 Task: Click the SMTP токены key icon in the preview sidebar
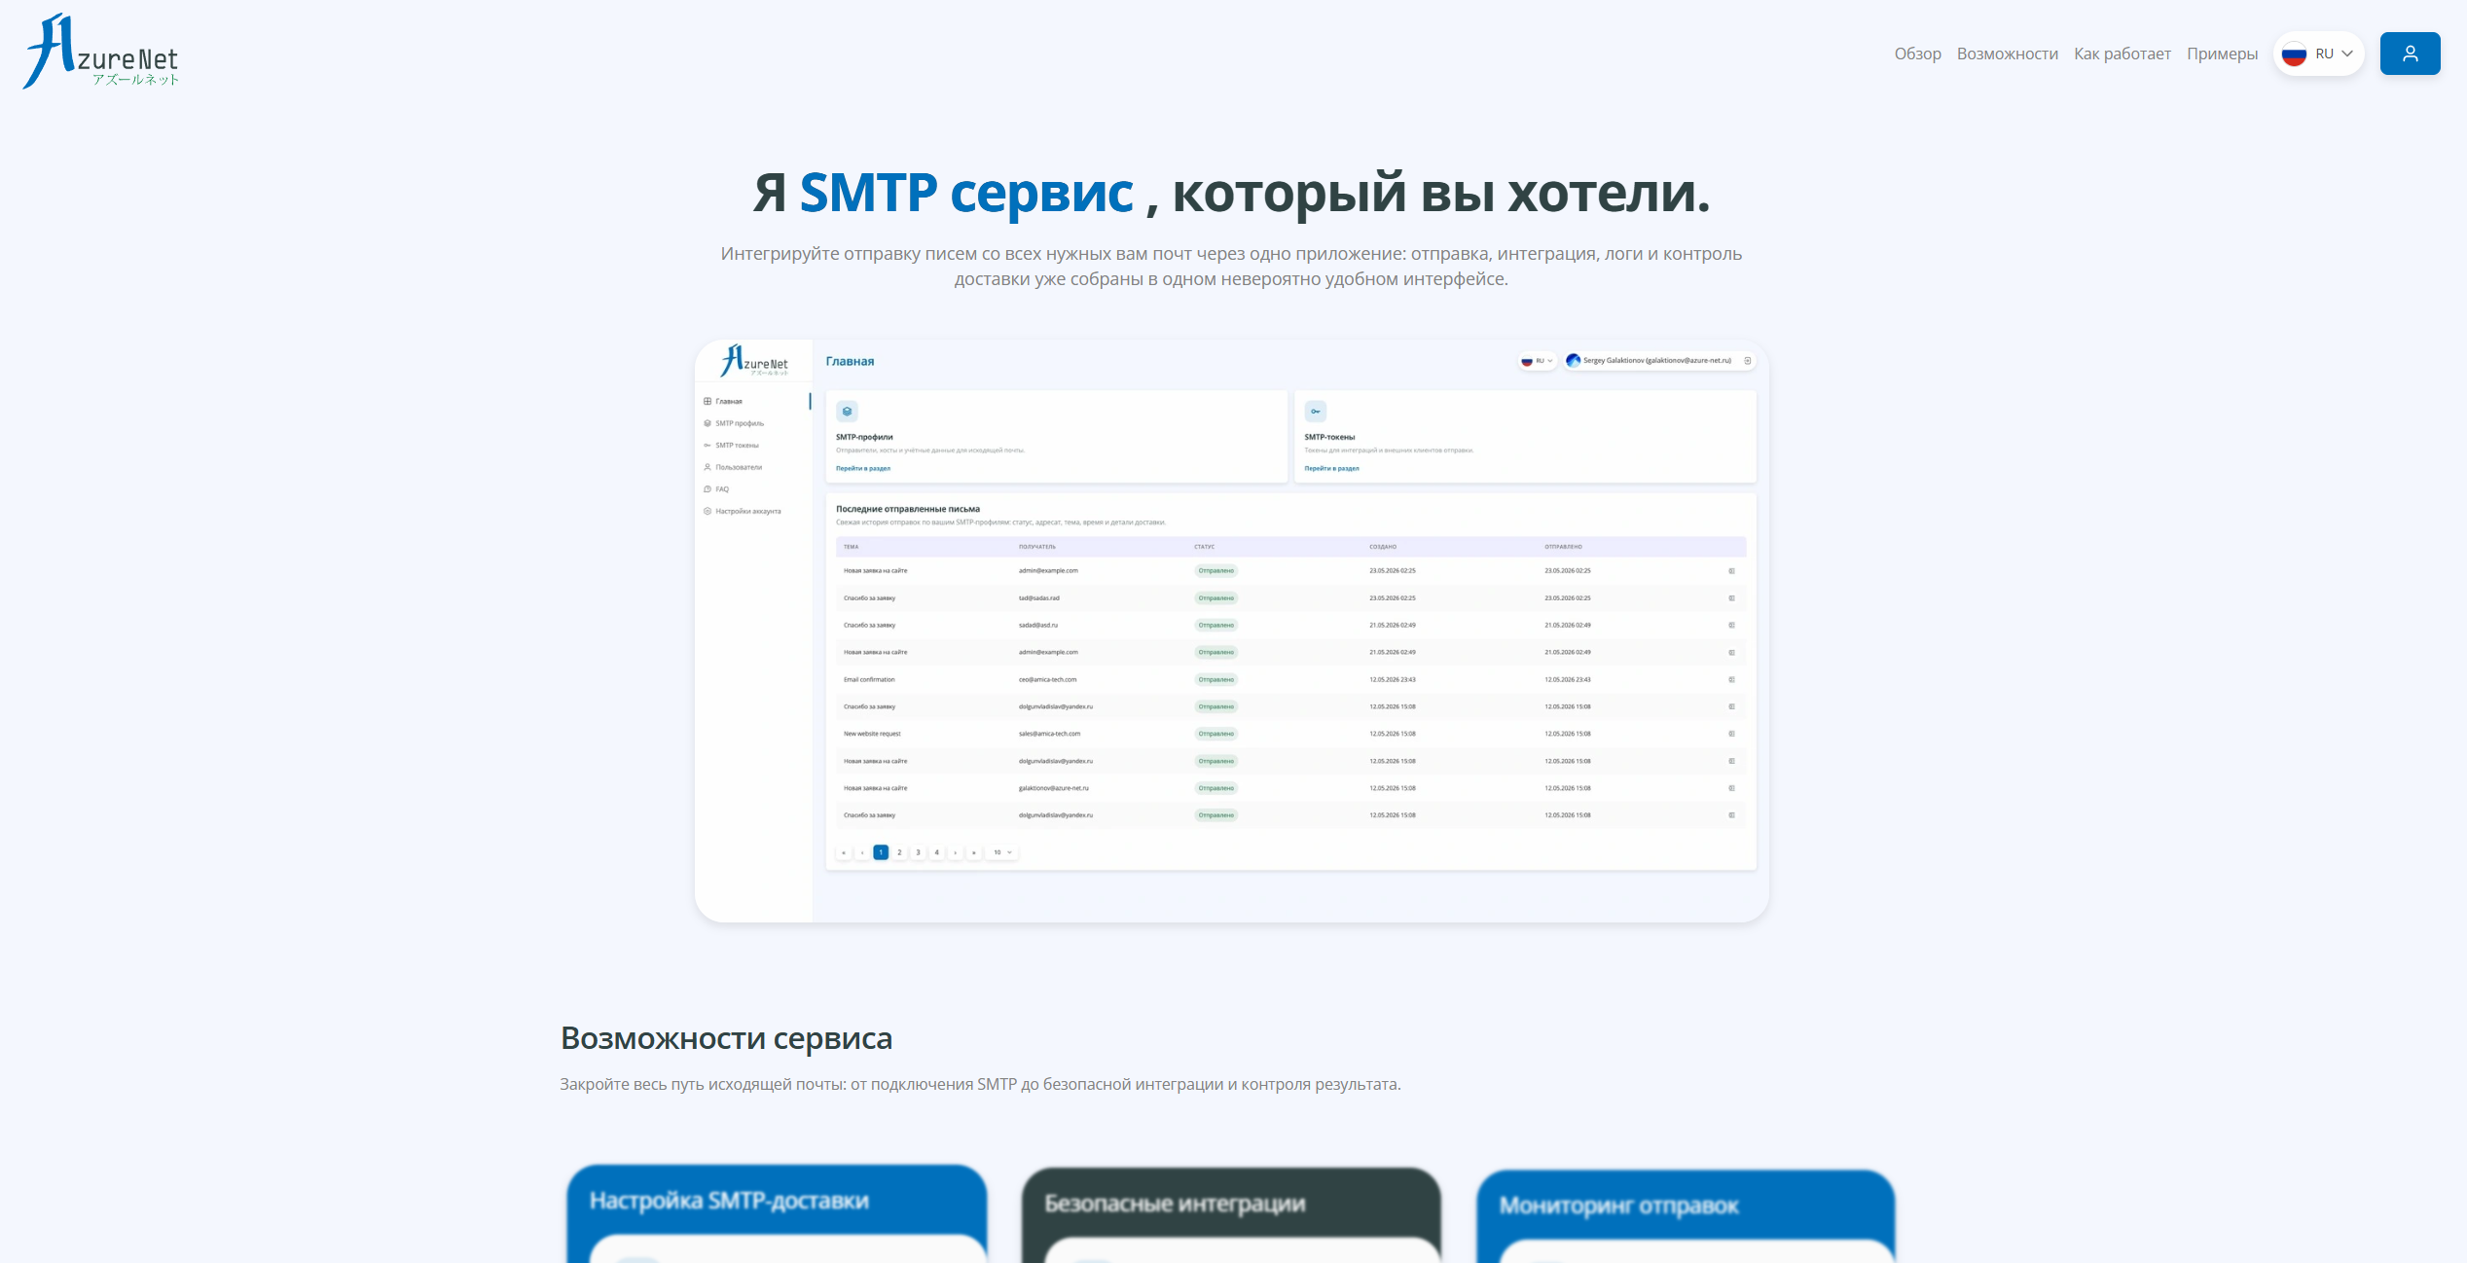pyautogui.click(x=707, y=446)
